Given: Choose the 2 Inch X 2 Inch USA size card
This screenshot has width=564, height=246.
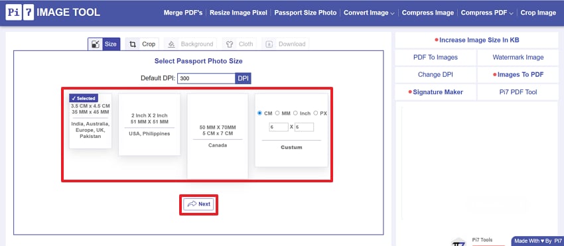Looking at the screenshot, I should coord(150,125).
